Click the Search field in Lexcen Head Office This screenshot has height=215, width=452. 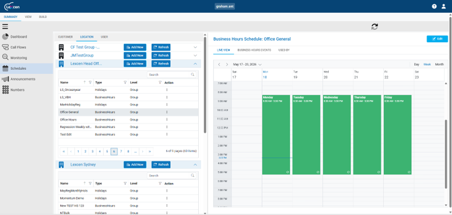click(171, 74)
